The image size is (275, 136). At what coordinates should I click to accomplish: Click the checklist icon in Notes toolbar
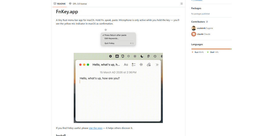pyautogui.click(x=134, y=65)
